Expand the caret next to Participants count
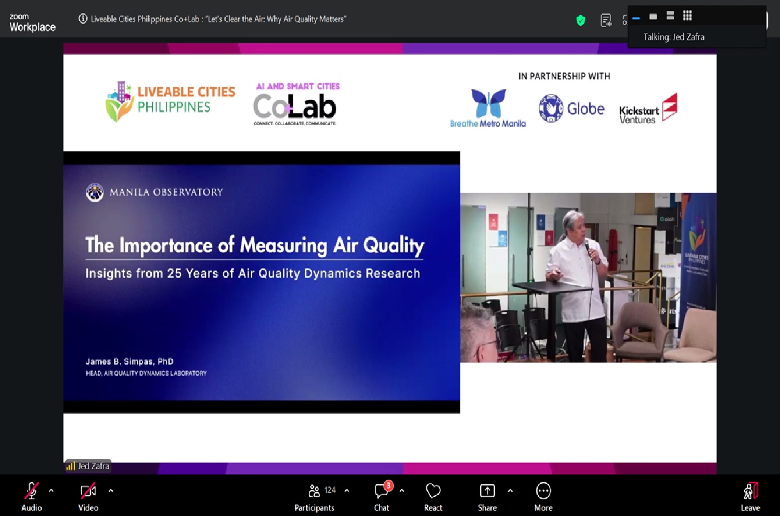 click(x=347, y=490)
